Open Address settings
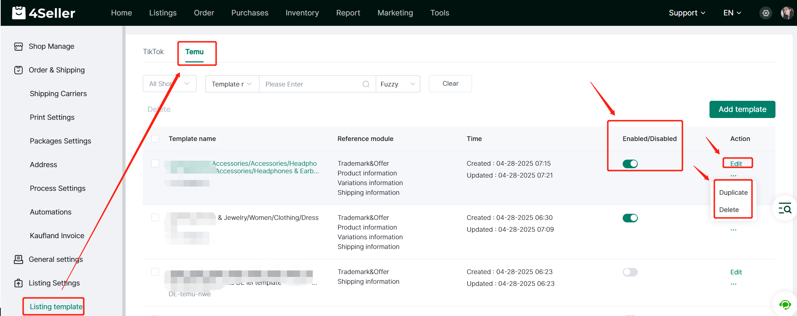Screen dimensions: 797x316 (43, 165)
